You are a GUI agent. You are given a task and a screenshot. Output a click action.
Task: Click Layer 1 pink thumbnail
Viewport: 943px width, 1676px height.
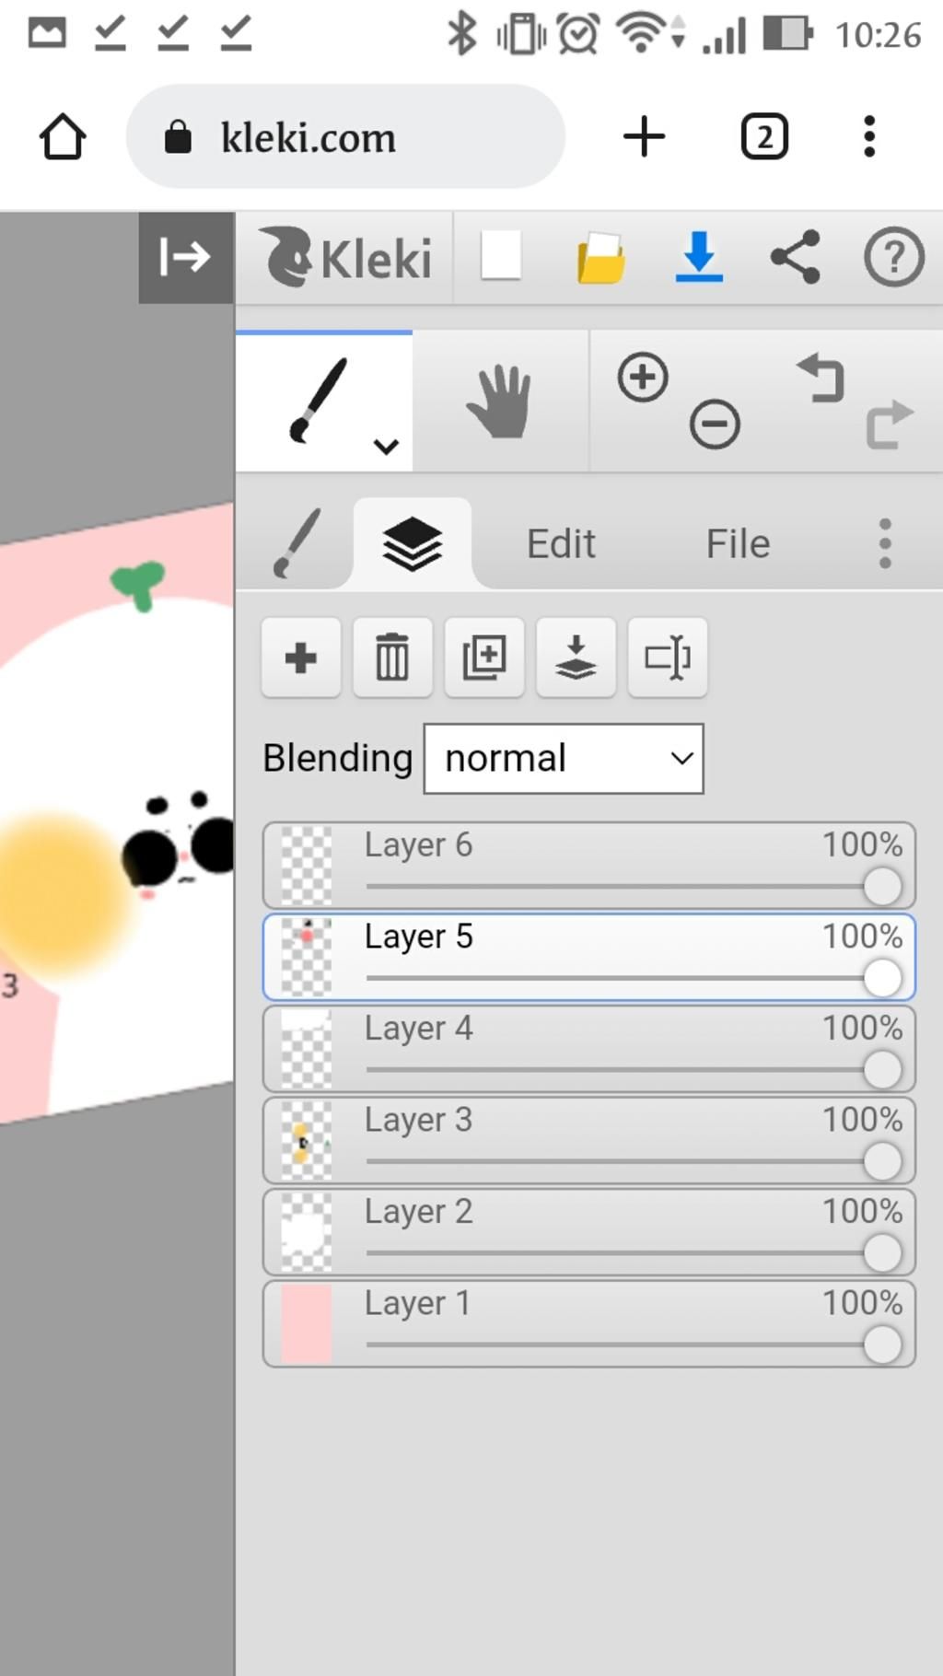[306, 1324]
